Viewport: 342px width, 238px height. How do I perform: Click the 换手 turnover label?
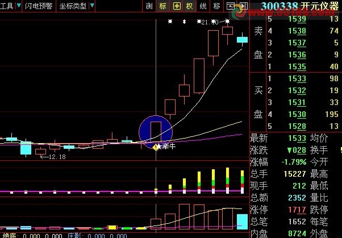point(319,150)
